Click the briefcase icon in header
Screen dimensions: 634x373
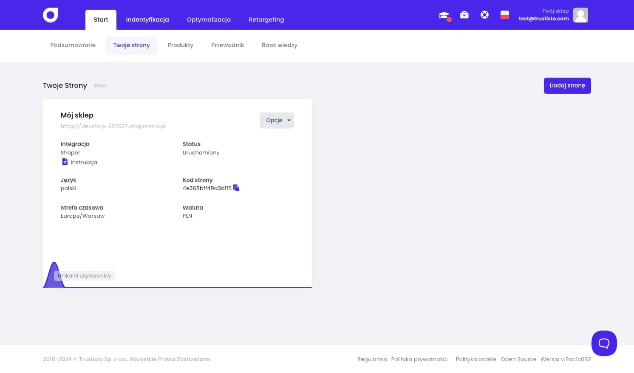click(464, 15)
